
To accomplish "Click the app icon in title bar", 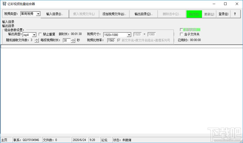I will click(x=4, y=4).
